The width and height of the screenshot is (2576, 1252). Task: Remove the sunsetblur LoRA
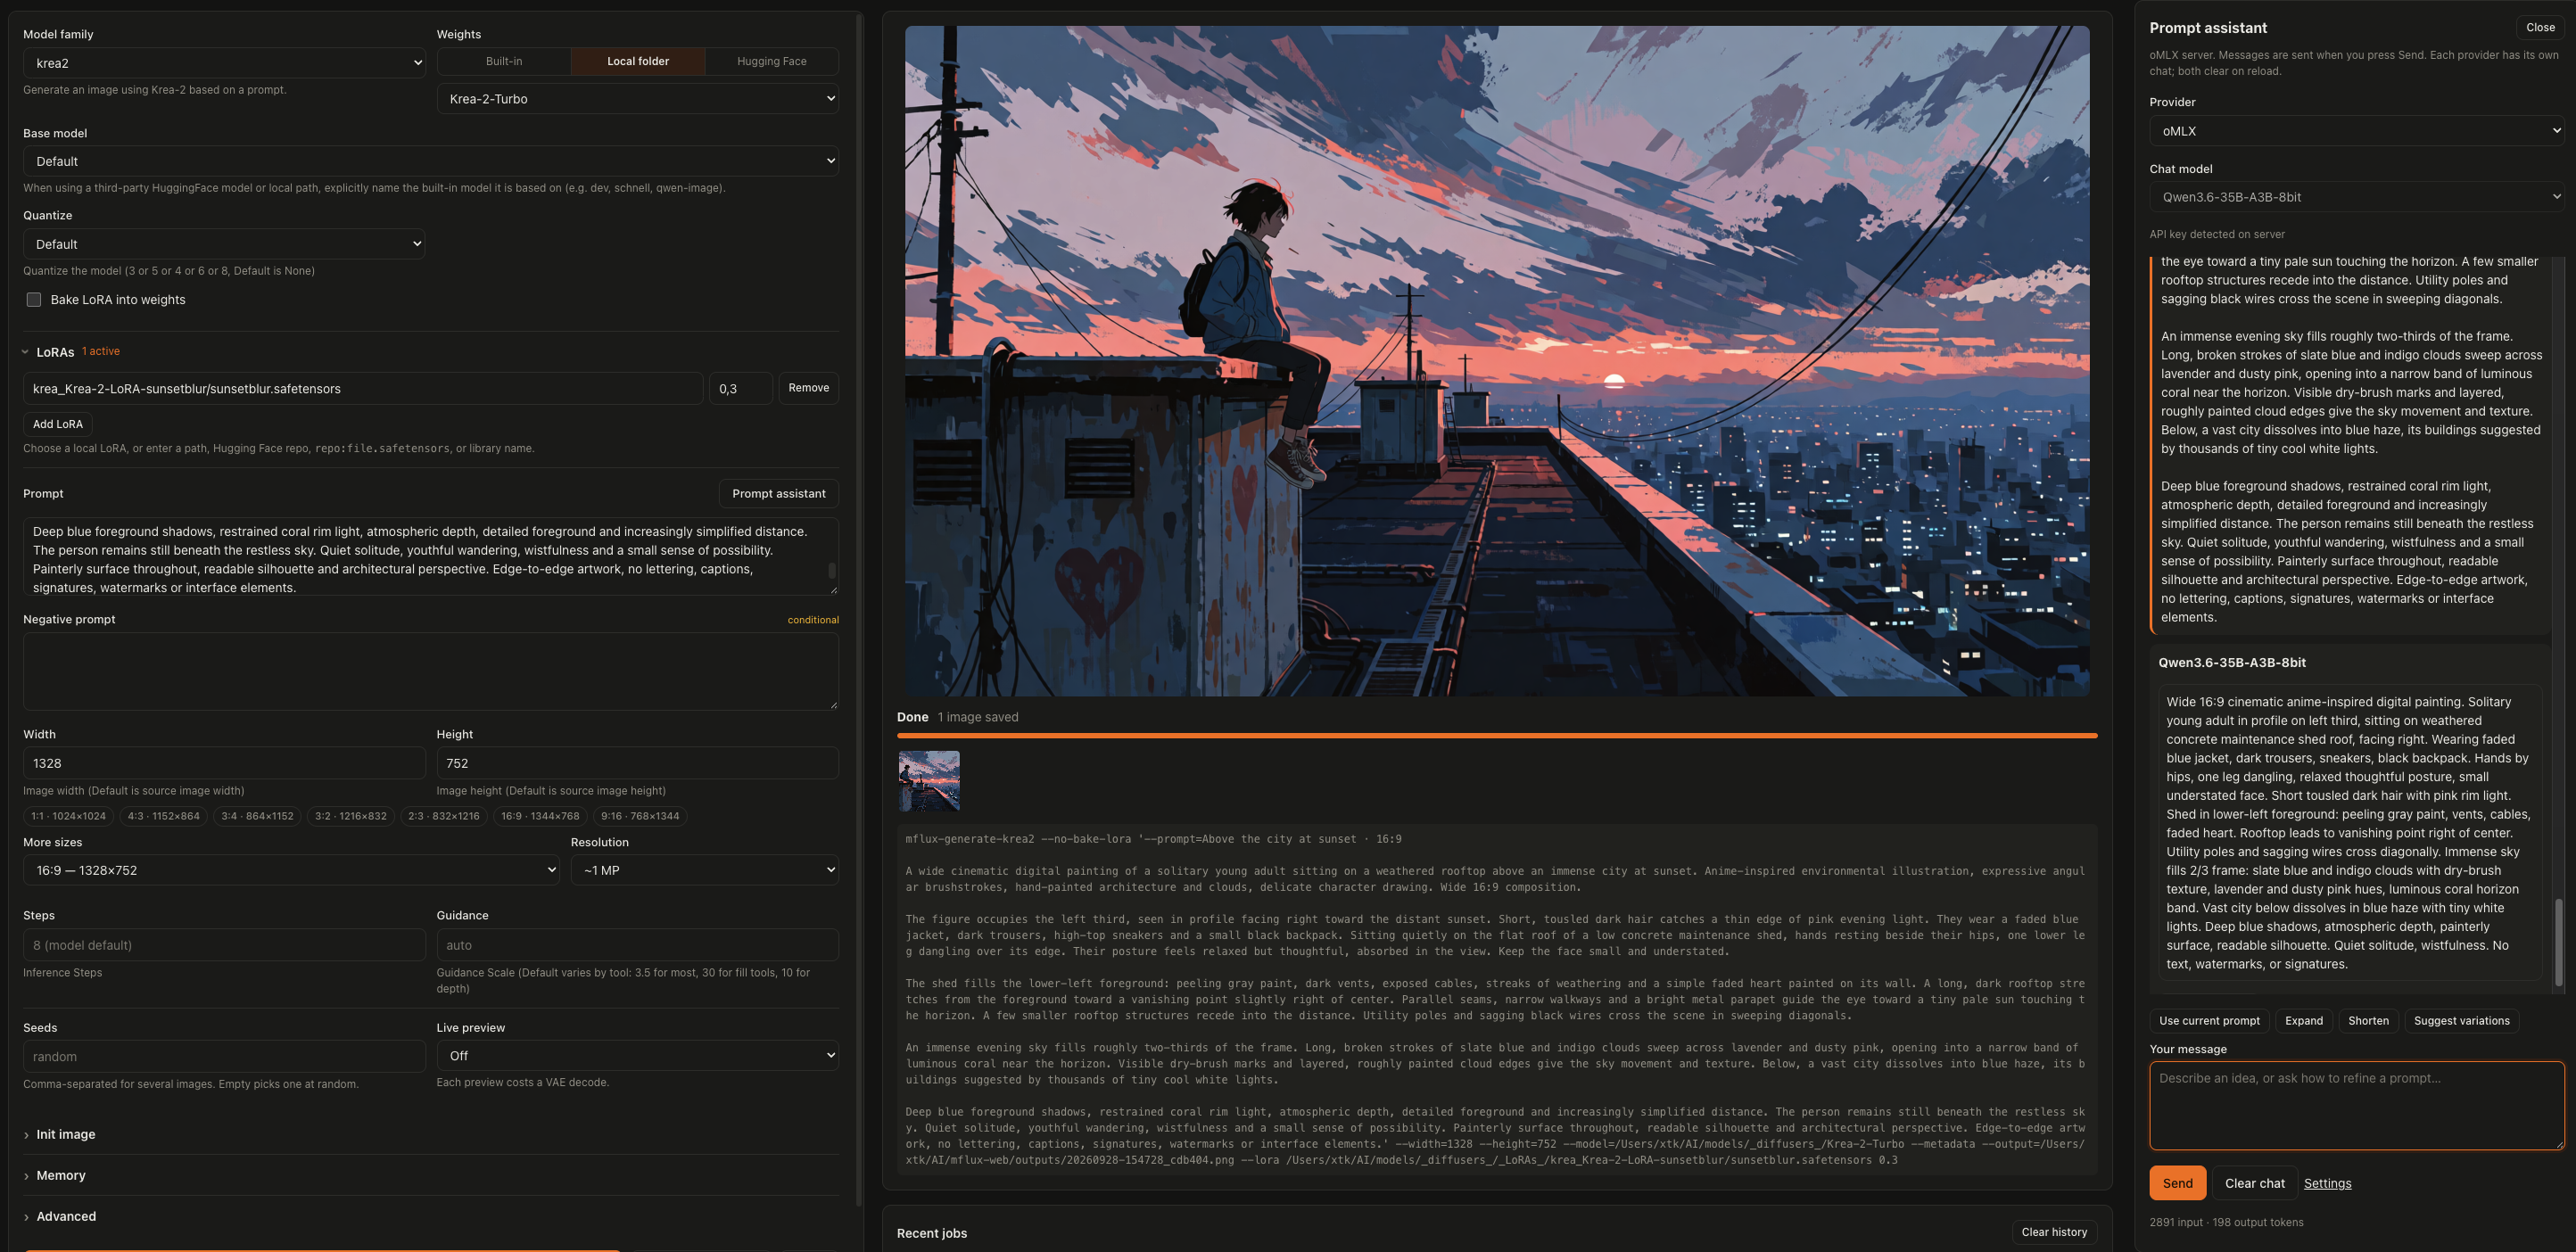coord(808,388)
